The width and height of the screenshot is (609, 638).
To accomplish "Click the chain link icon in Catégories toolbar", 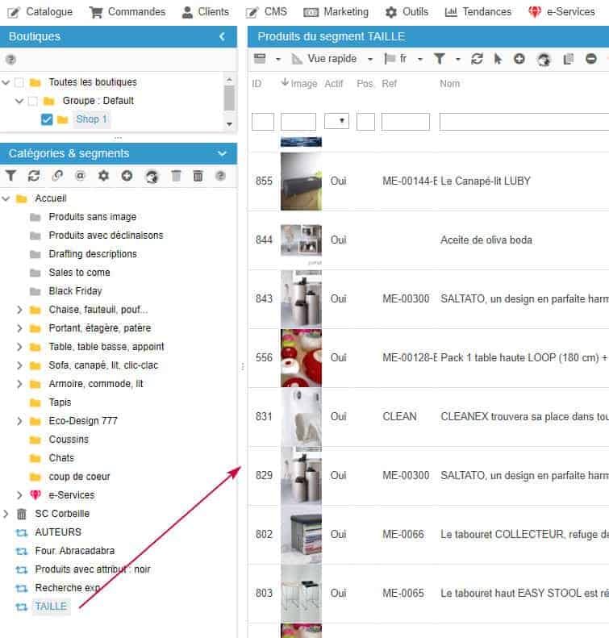I will tap(57, 176).
